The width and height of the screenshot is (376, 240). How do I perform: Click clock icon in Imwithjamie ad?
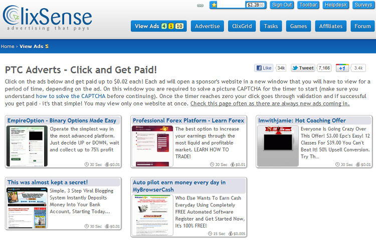click(337, 164)
